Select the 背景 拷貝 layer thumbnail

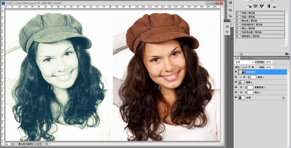coord(242,72)
